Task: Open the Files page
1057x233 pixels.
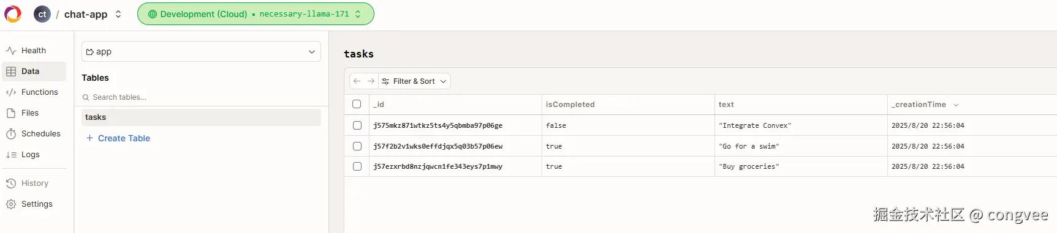Action: click(34, 113)
